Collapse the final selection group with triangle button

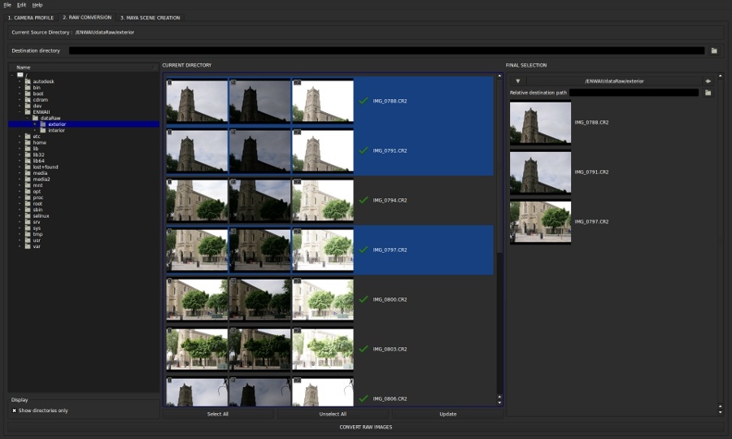[x=517, y=81]
